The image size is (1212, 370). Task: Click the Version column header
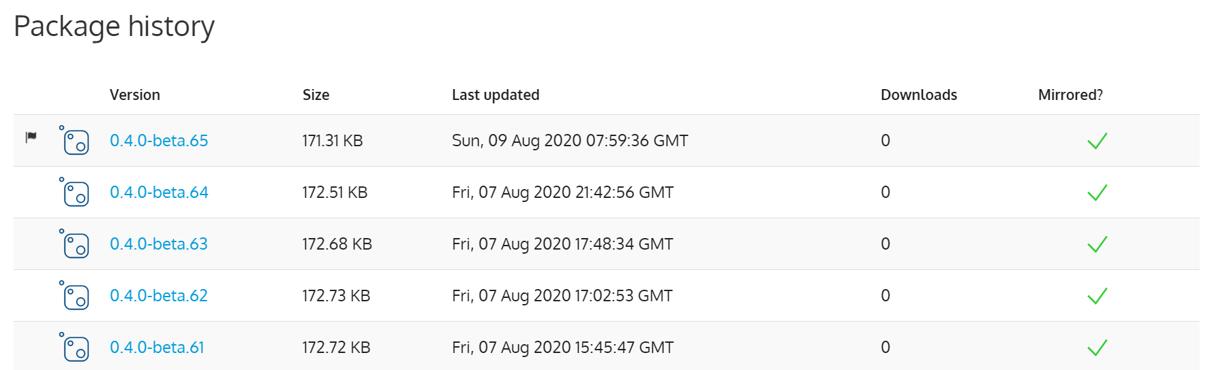(x=135, y=95)
